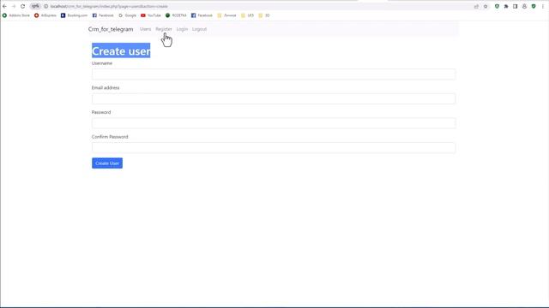
Task: Open the Google bookmark
Action: click(128, 15)
